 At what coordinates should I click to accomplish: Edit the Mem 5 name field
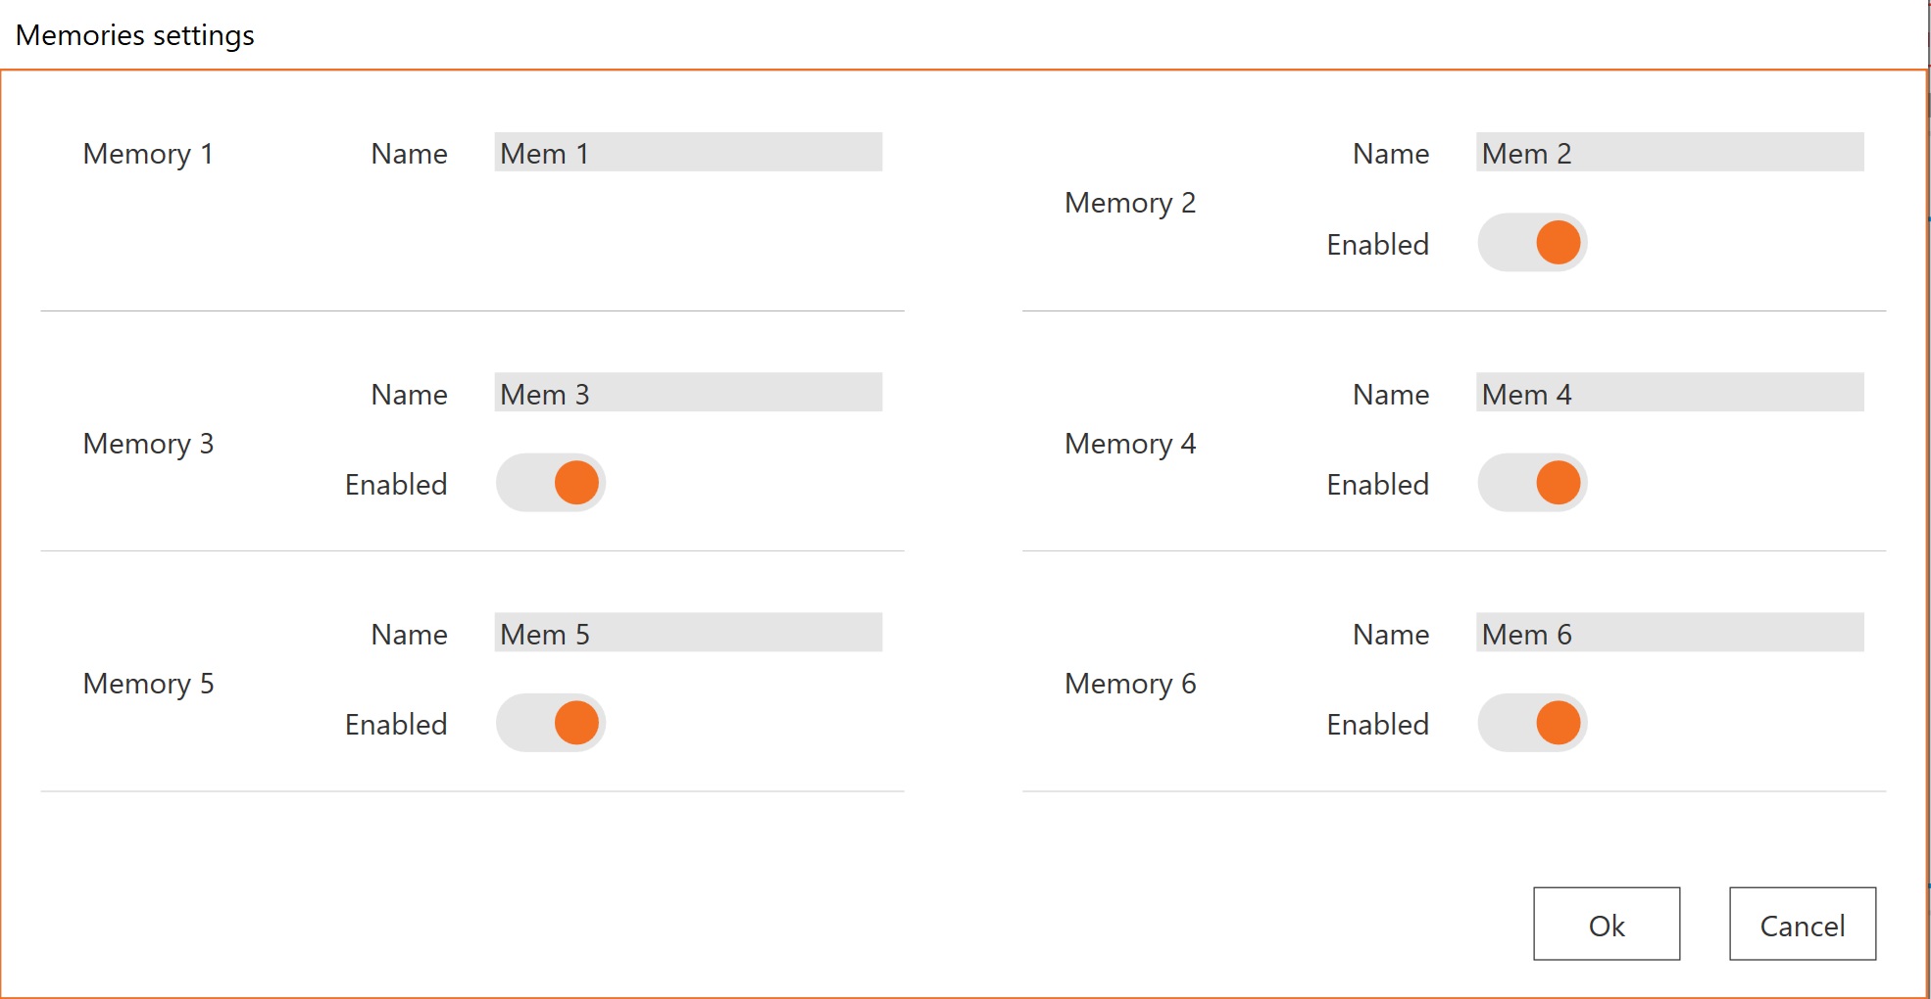(x=687, y=633)
